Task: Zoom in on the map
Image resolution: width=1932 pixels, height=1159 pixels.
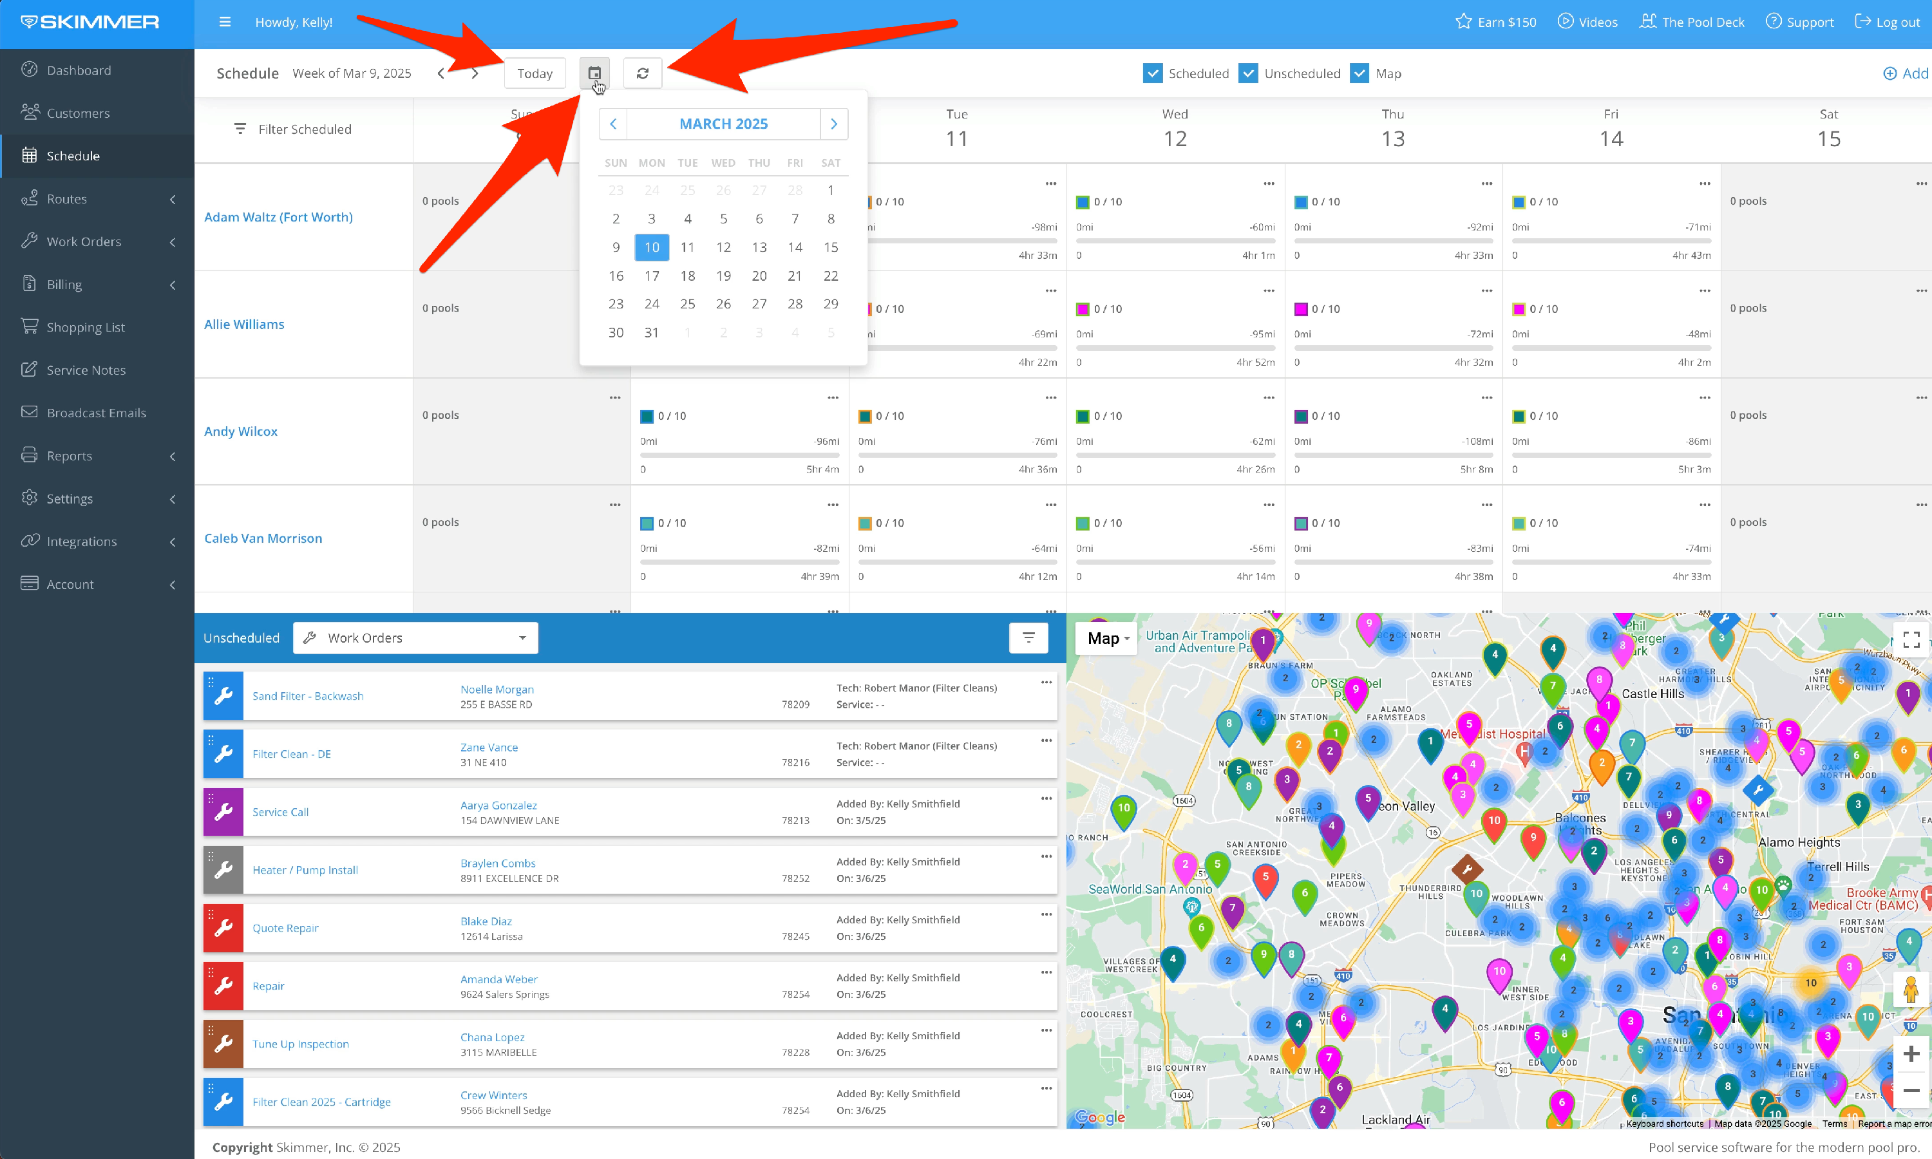Action: pyautogui.click(x=1911, y=1053)
